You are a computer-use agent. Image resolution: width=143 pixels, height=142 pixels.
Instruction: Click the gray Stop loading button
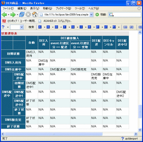click(28, 15)
